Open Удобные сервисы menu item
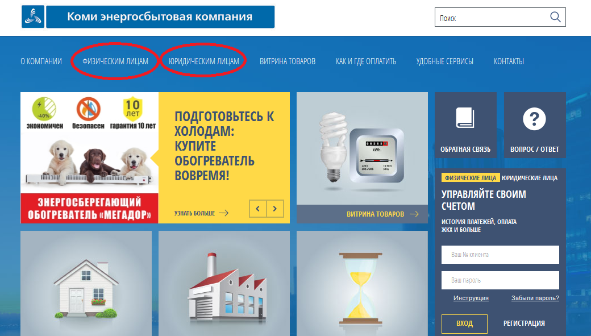 coord(444,61)
